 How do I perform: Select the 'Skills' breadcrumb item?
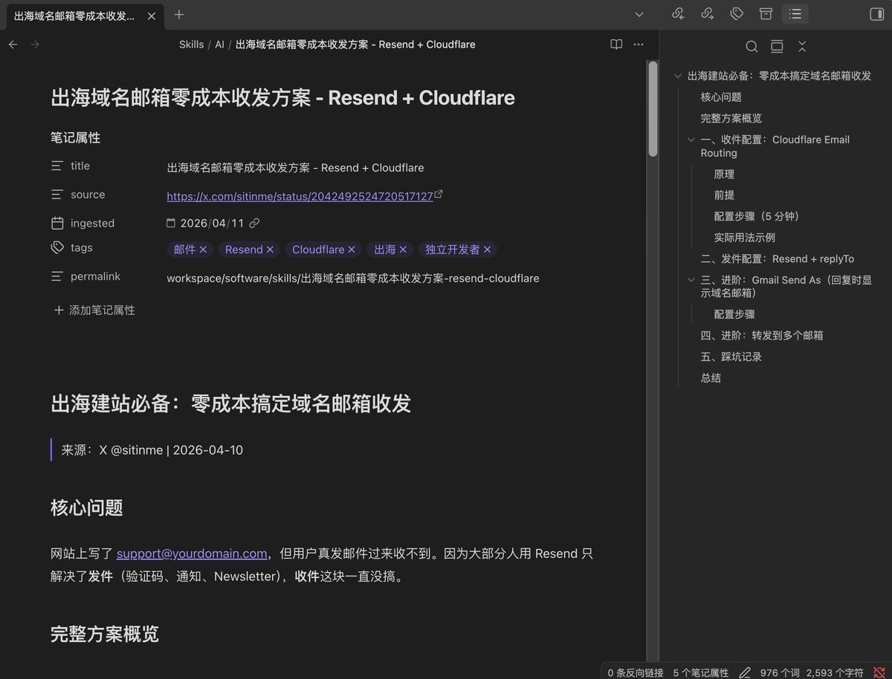coord(191,45)
